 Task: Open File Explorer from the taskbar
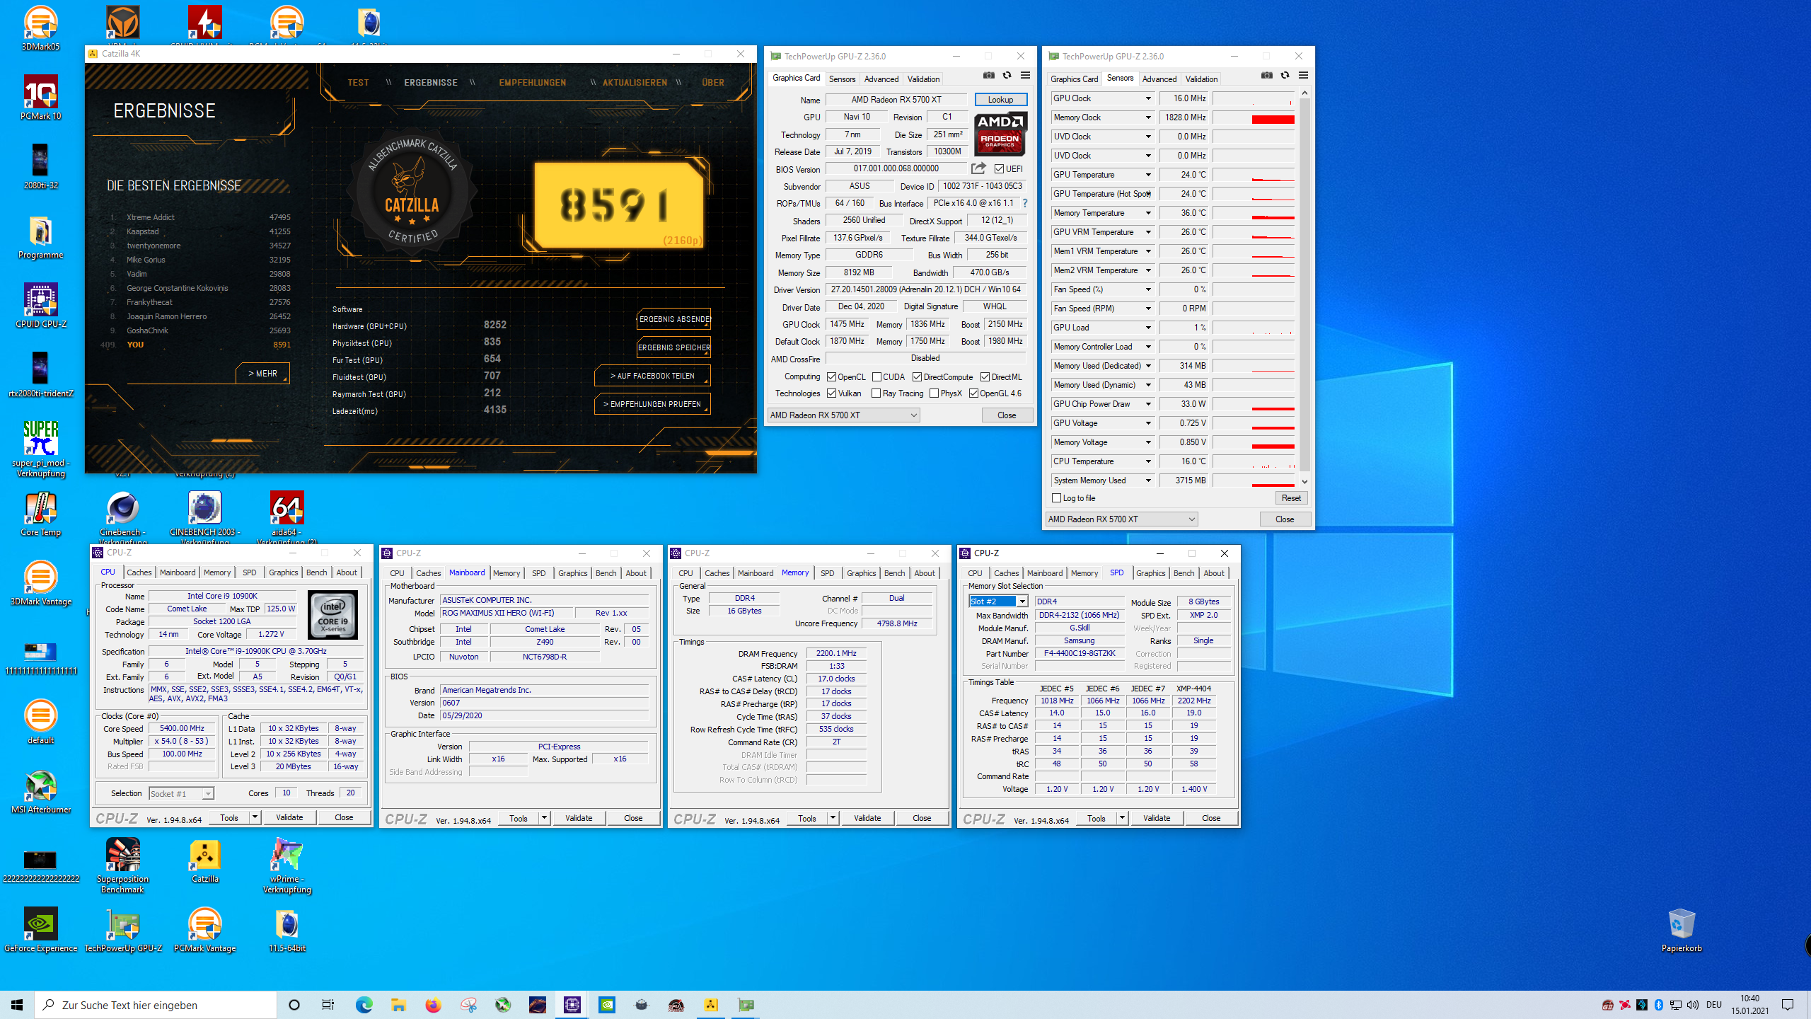(398, 1005)
